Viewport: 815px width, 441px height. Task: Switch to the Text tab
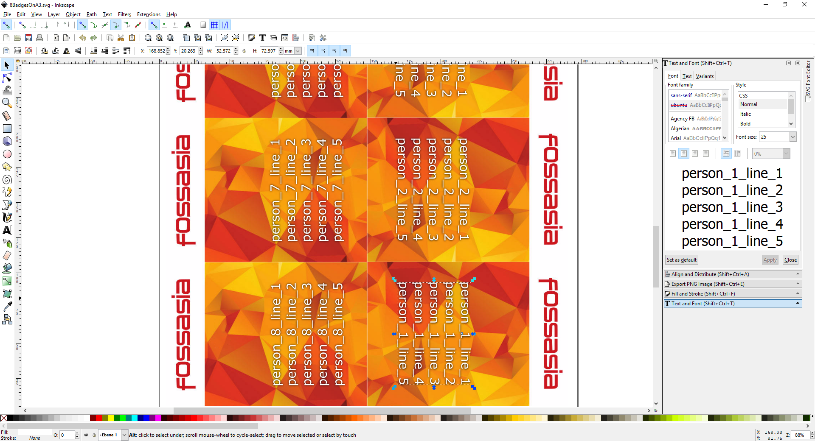[x=687, y=76]
